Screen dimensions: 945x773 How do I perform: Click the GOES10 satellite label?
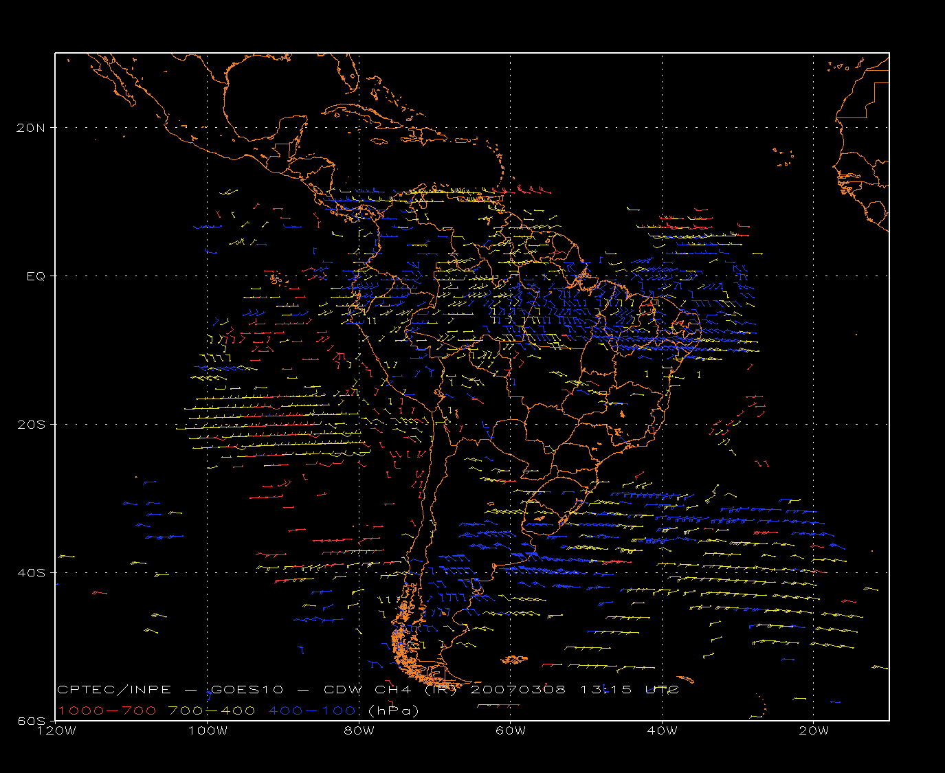point(247,689)
